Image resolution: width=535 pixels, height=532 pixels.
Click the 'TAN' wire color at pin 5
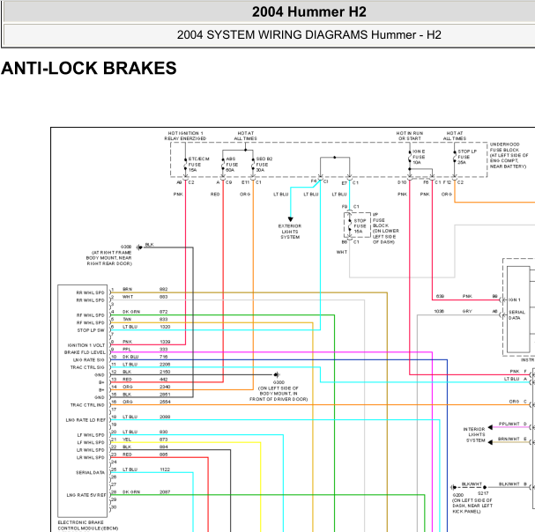coord(127,319)
